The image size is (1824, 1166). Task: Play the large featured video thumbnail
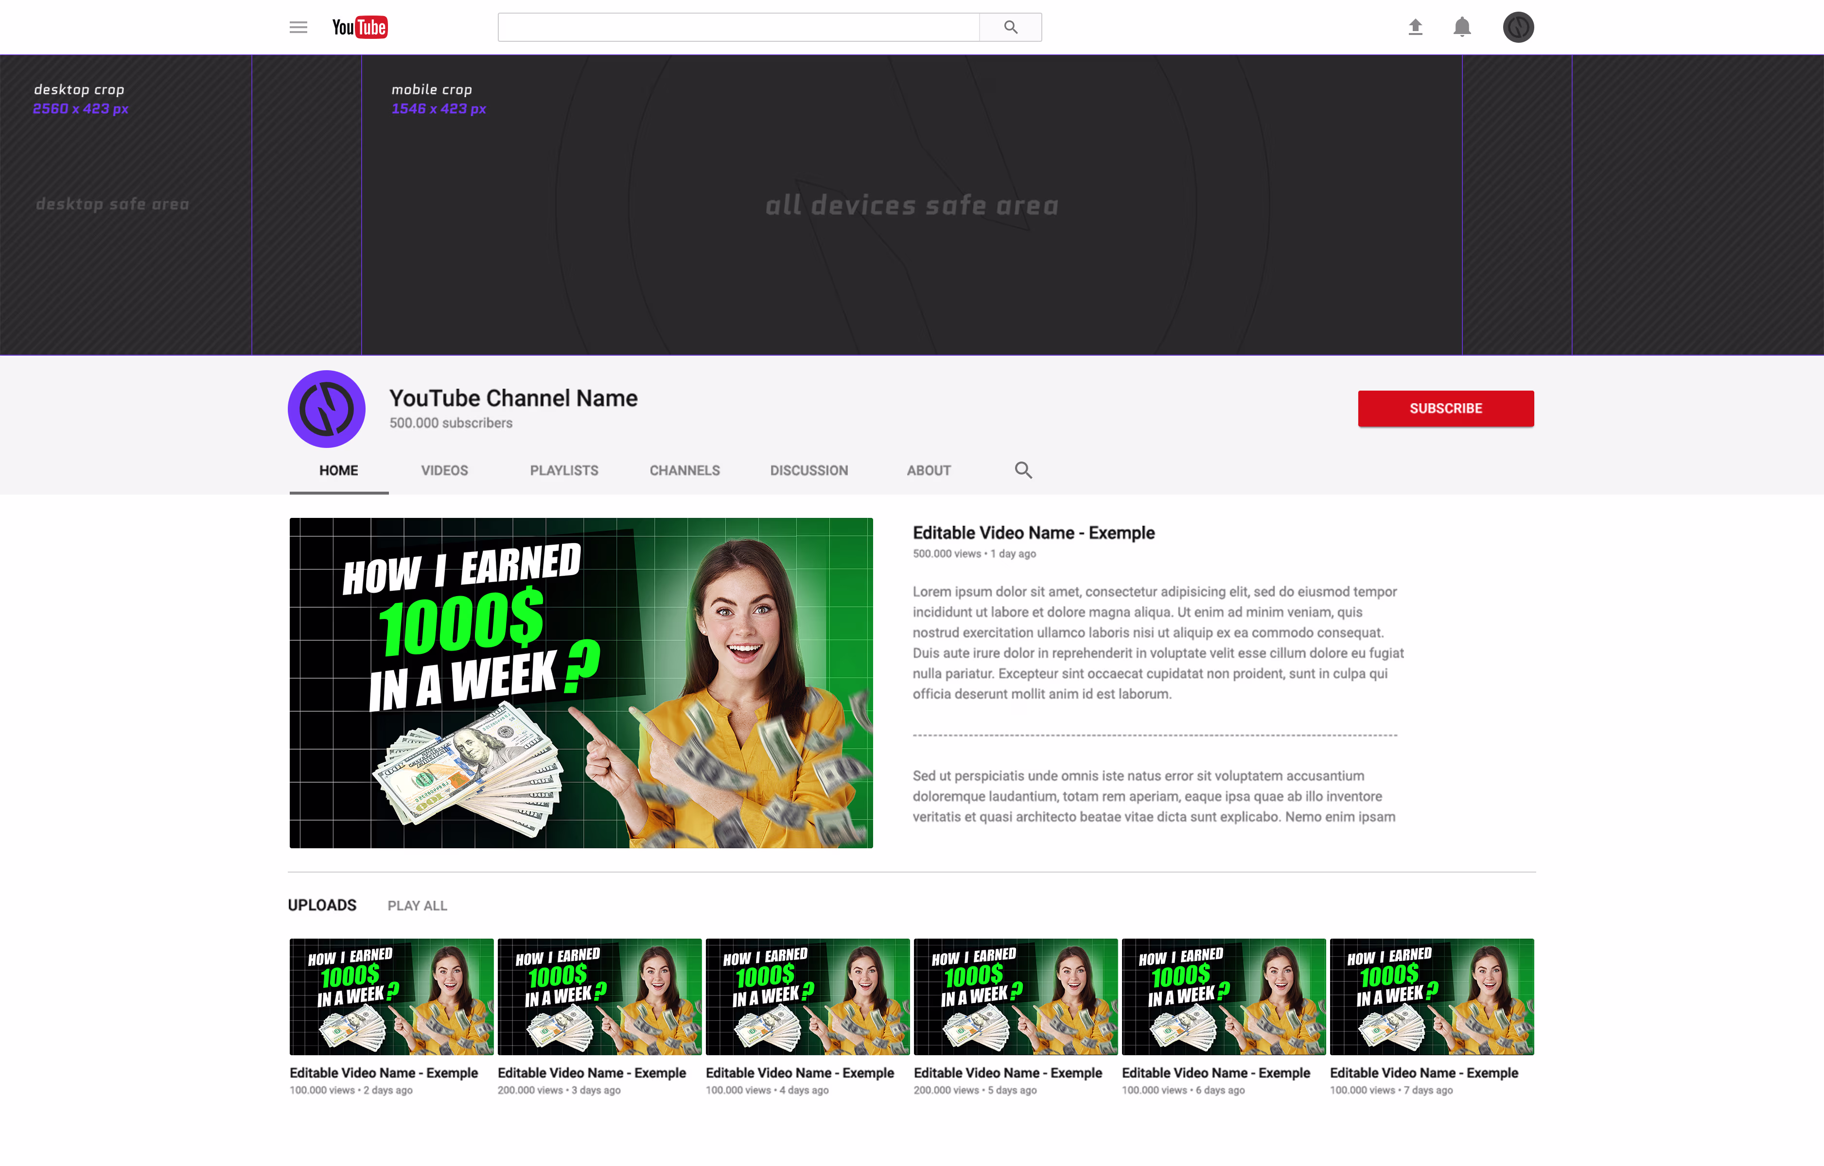(x=581, y=682)
